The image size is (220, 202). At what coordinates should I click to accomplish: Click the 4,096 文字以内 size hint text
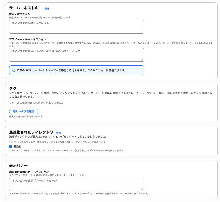click(79, 193)
